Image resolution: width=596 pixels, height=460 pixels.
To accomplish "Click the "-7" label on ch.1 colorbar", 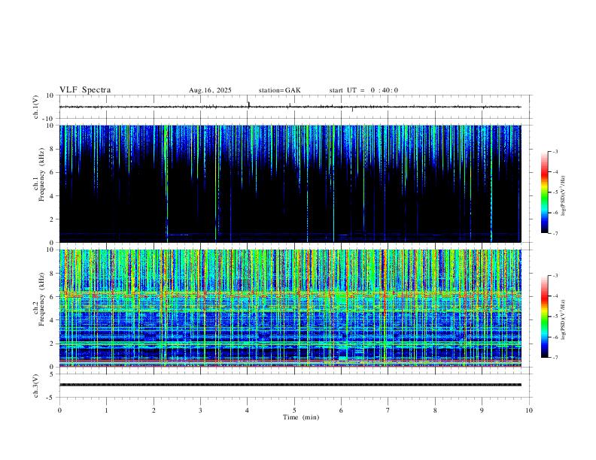I will click(x=555, y=234).
